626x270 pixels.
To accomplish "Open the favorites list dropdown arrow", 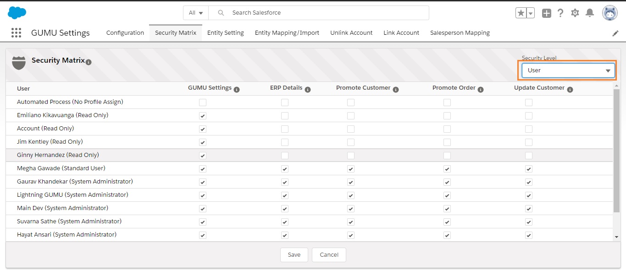I will pyautogui.click(x=531, y=13).
